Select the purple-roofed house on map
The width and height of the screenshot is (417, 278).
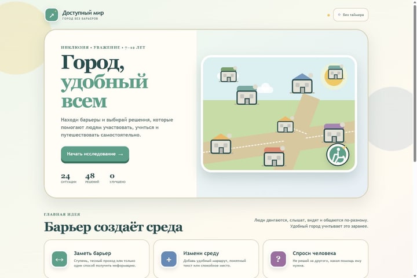tap(334, 133)
